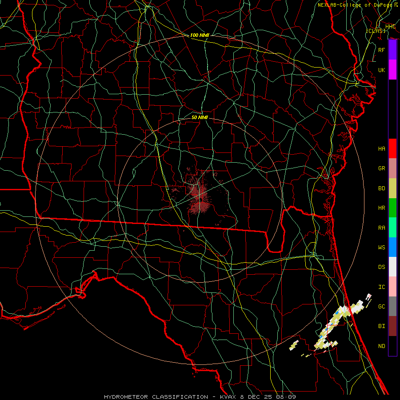The height and width of the screenshot is (400, 400).
Task: Click the ND legend label
Action: (381, 346)
